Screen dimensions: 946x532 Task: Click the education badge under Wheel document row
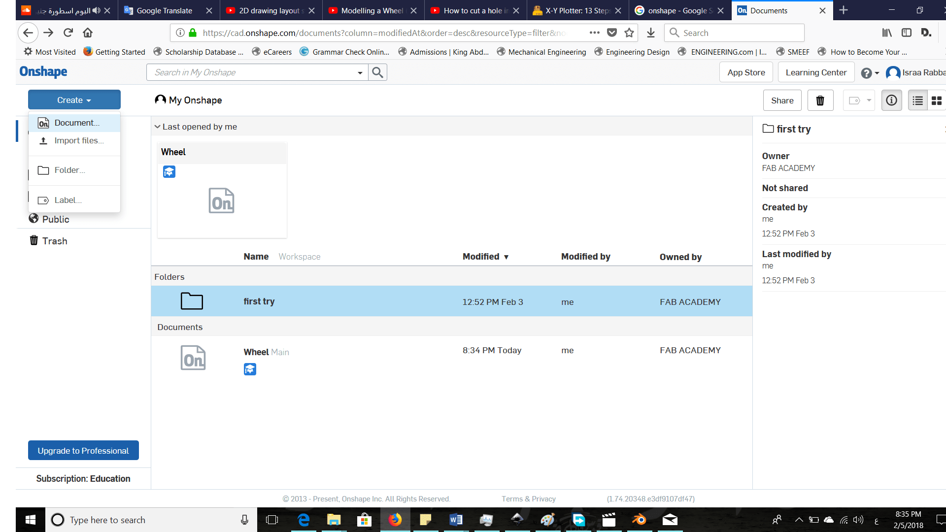(x=250, y=369)
